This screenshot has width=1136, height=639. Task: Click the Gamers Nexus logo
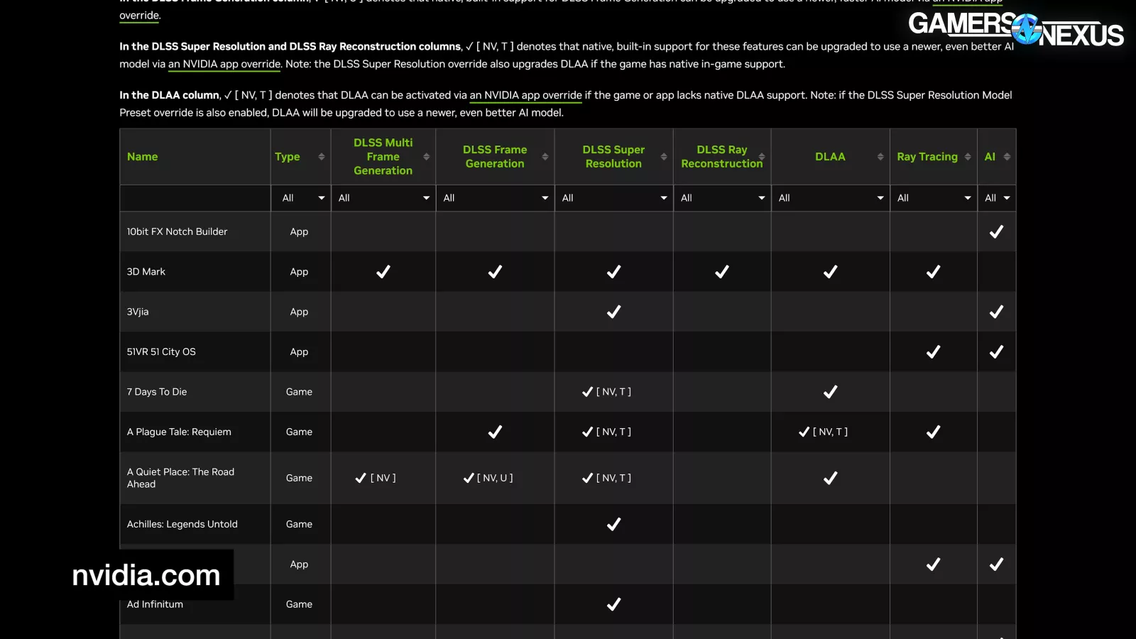click(1015, 30)
